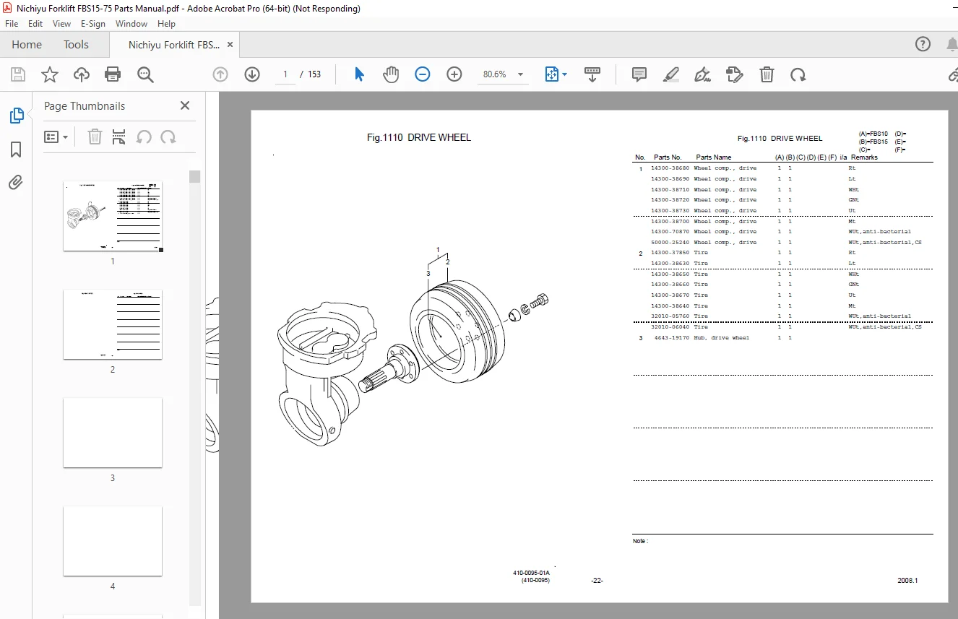Open the Bookmarks panel icon
Image resolution: width=958 pixels, height=619 pixels.
pos(16,150)
